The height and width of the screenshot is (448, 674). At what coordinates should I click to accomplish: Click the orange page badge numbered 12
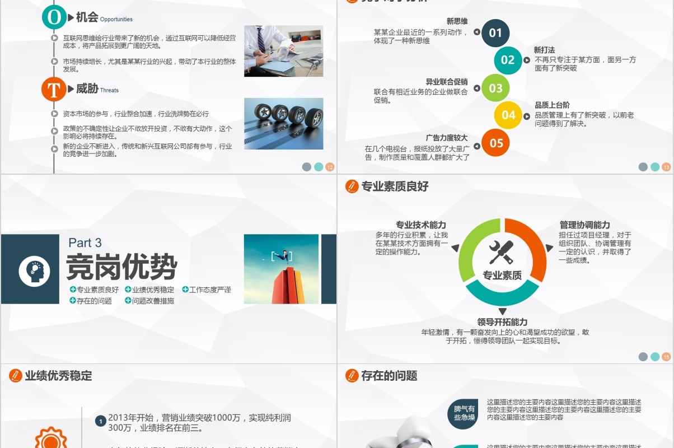330,167
